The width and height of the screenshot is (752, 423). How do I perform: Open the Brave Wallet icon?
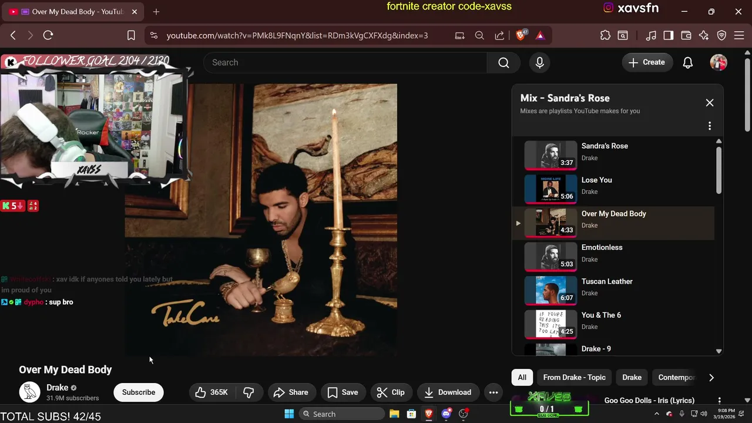(686, 35)
